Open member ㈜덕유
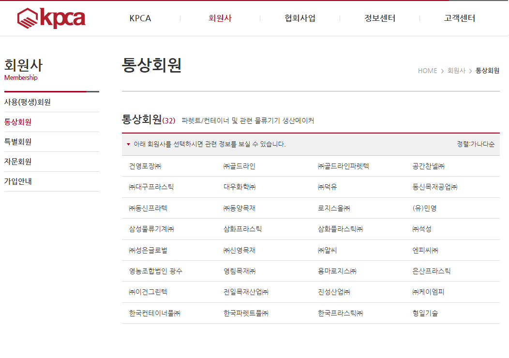 (x=327, y=187)
